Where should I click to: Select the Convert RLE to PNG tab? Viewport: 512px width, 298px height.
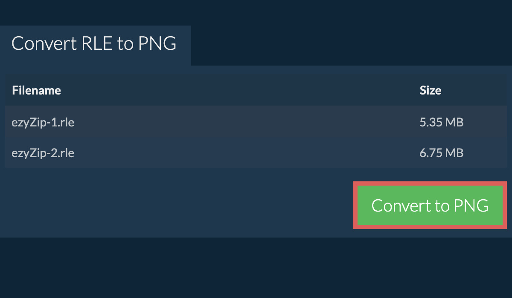[94, 44]
